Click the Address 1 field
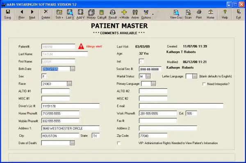246x163 pixels. [x=71, y=128]
